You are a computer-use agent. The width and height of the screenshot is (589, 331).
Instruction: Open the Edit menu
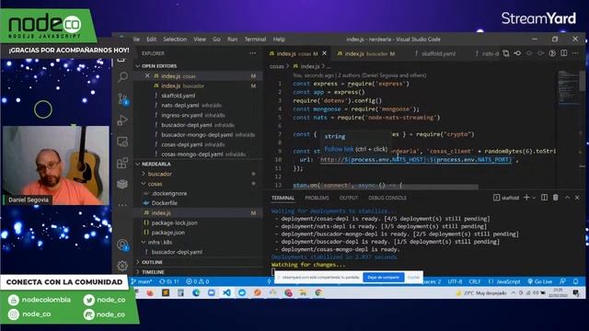pos(151,39)
